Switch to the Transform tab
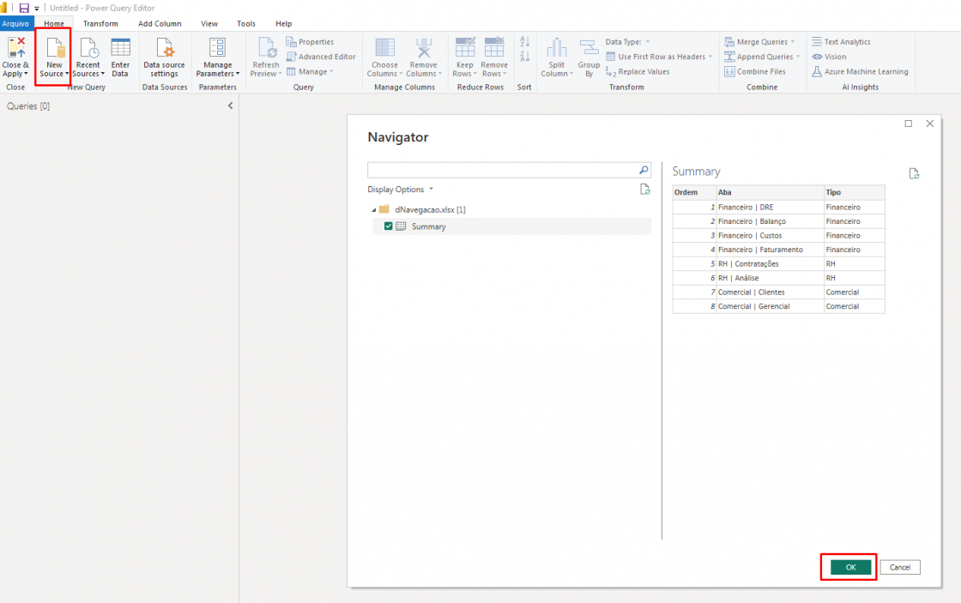Viewport: 961px width, 603px height. click(x=100, y=23)
